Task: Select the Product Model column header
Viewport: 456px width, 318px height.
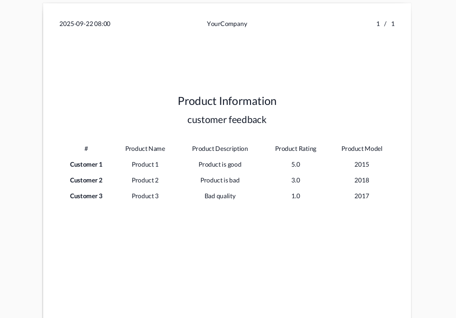Action: 362,149
